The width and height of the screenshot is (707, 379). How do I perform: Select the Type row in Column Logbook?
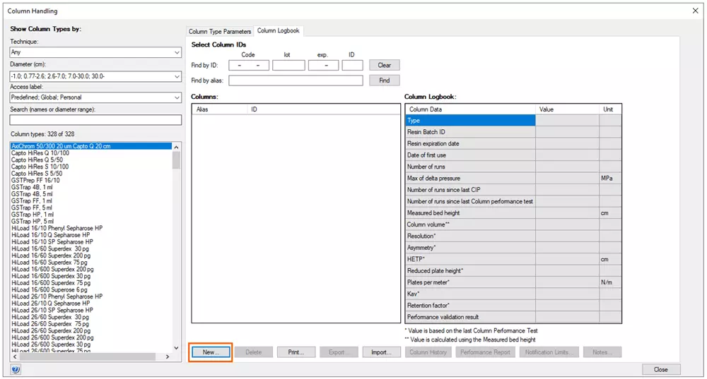pyautogui.click(x=469, y=121)
